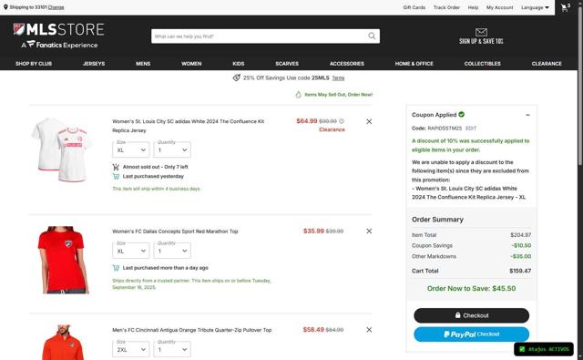Click the search magnifier icon
This screenshot has width=583, height=360.
(372, 36)
